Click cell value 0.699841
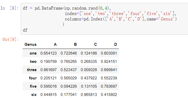This screenshot has height=98, width=188. [x=109, y=70]
